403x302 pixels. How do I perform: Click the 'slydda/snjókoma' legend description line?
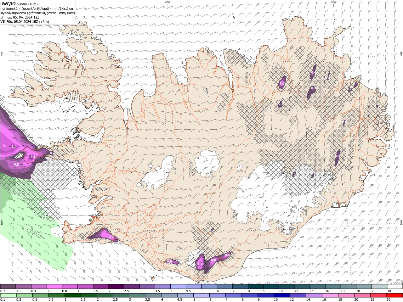[x=37, y=13]
